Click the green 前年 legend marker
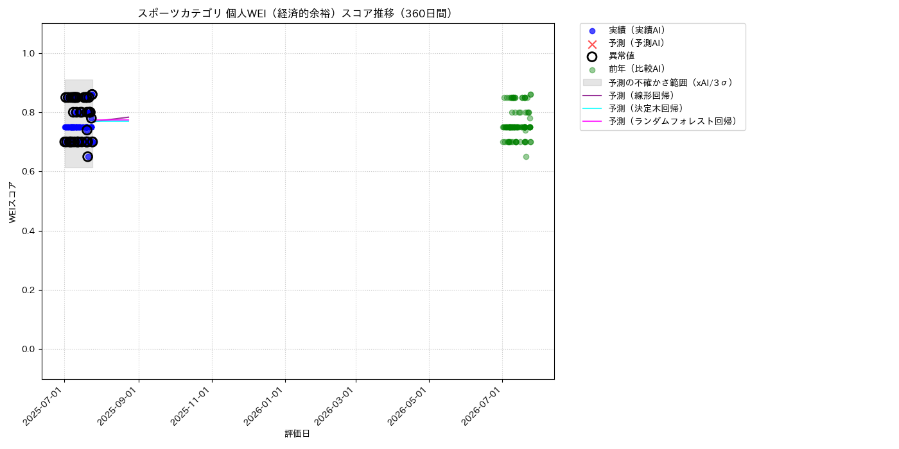Viewport: 899px width, 449px height. (592, 70)
